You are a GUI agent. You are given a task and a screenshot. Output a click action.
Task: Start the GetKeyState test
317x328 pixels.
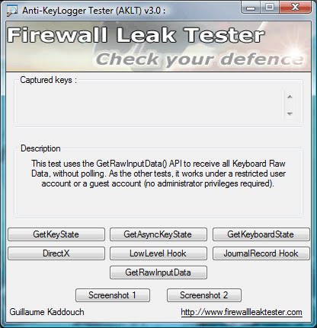click(x=56, y=234)
